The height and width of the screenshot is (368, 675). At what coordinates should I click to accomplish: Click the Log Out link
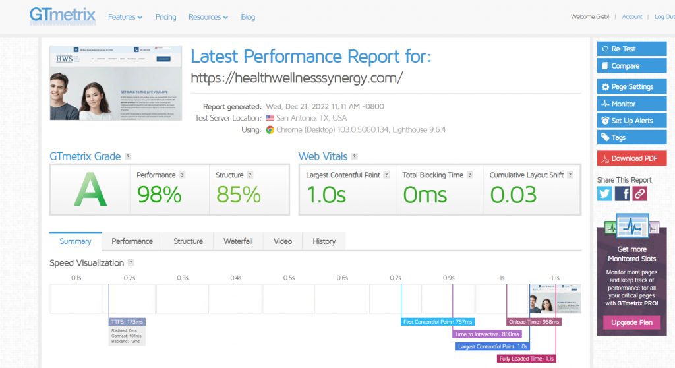(x=664, y=16)
